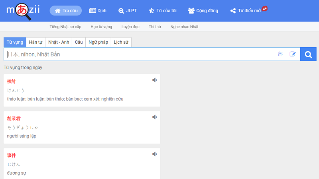Viewport: 319px width, 179px height.
Task: Click the Nghe nhạc Nhật link
Action: pyautogui.click(x=184, y=27)
